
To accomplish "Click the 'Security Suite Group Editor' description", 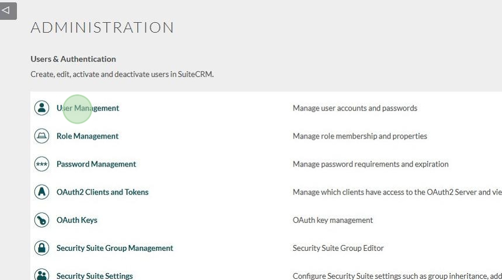I will (x=338, y=248).
